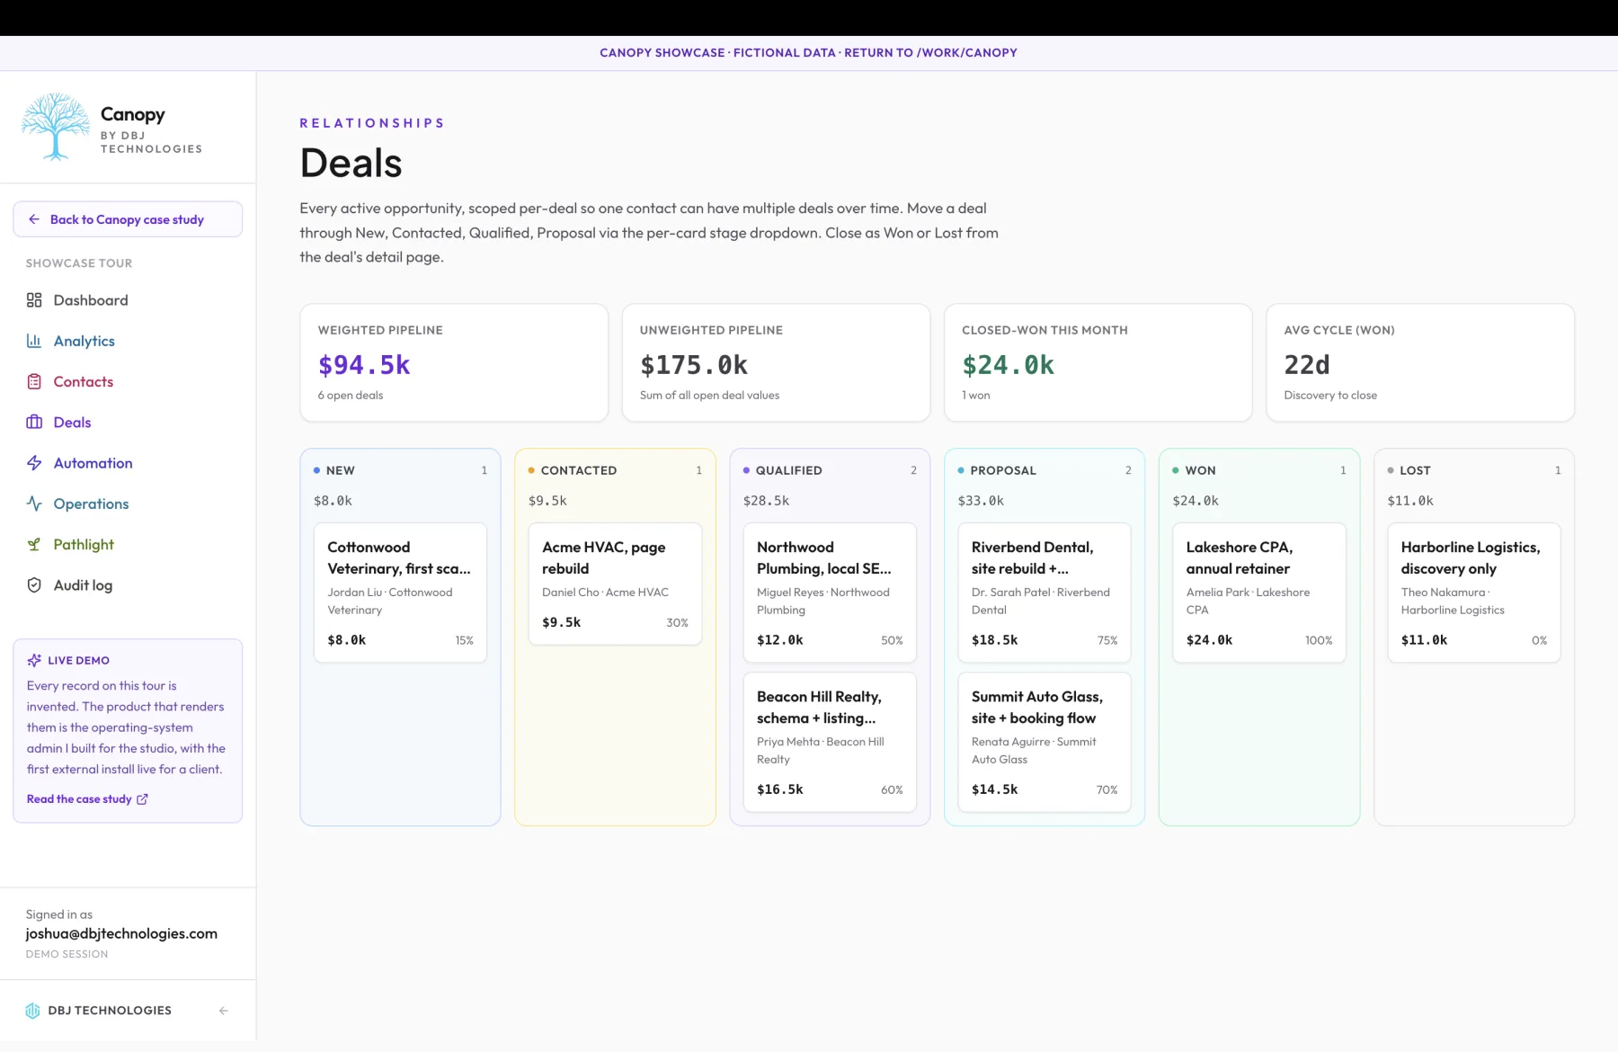Click the Closed-Won $24.0k value
The height and width of the screenshot is (1052, 1618).
tap(1009, 365)
